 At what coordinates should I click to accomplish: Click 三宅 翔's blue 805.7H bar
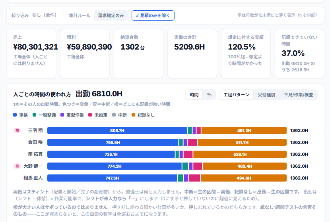(x=117, y=130)
